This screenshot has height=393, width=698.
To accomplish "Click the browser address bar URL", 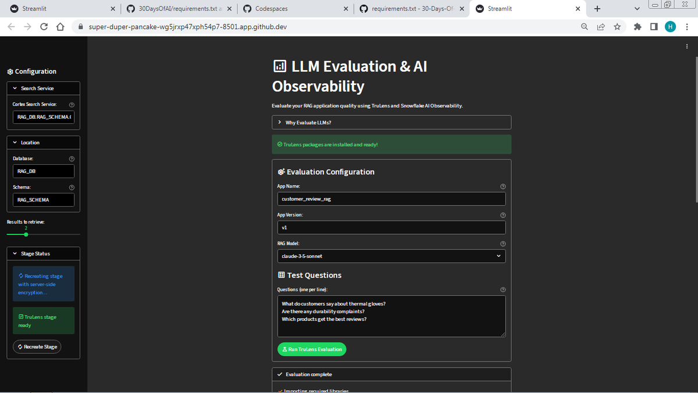I will pyautogui.click(x=188, y=27).
